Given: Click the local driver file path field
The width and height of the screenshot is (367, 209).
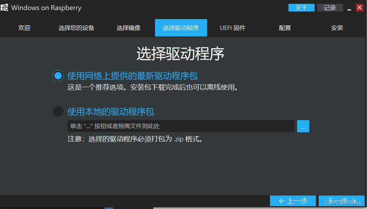Looking at the screenshot, I should [x=181, y=126].
